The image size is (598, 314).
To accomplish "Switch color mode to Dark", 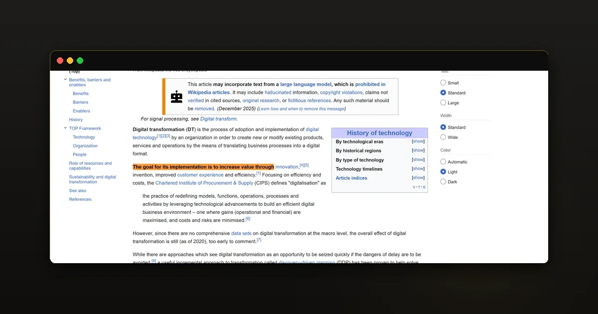I will coord(443,181).
